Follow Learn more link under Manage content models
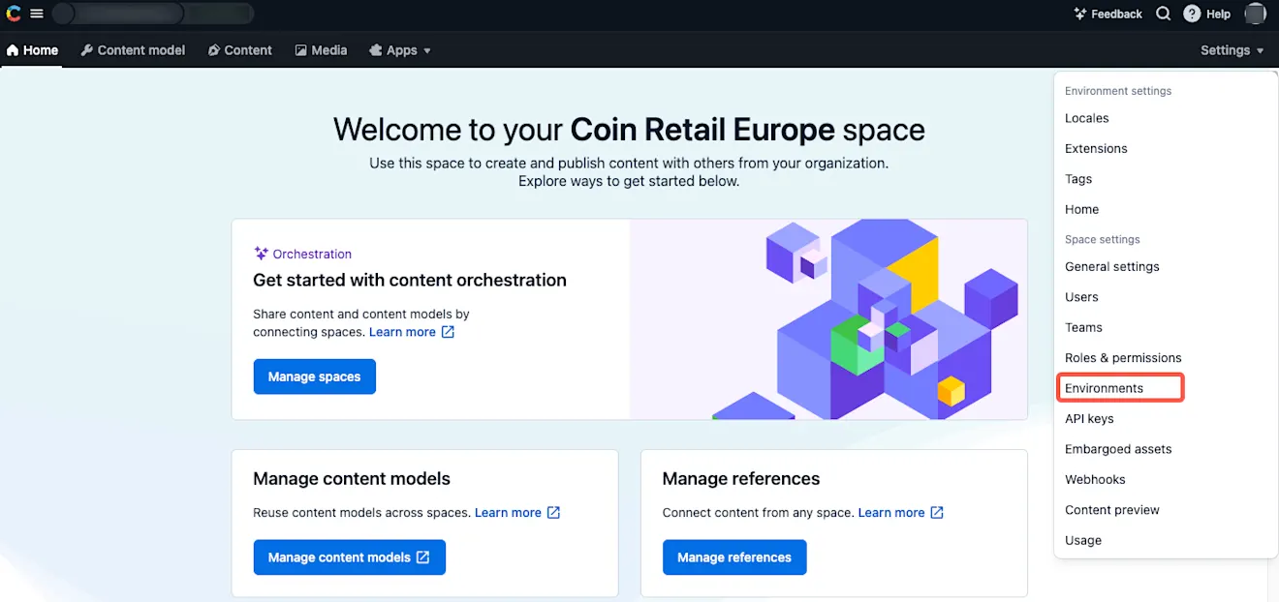Viewport: 1279px width, 602px height. [508, 513]
